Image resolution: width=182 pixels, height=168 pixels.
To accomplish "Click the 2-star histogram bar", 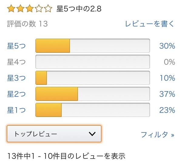I will click(93, 94).
